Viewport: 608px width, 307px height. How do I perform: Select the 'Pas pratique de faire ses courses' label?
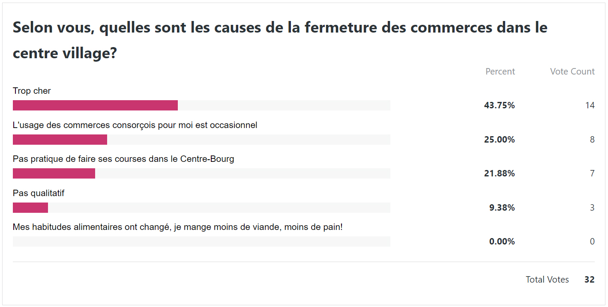[123, 159]
